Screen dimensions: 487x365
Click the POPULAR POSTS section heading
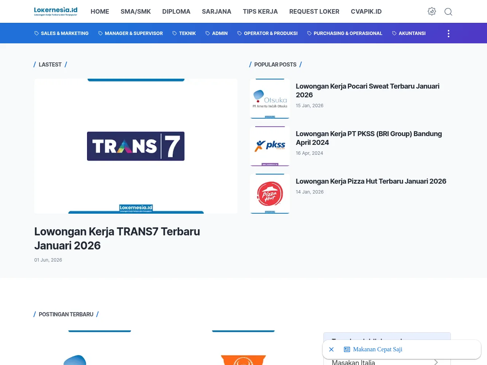pyautogui.click(x=275, y=65)
